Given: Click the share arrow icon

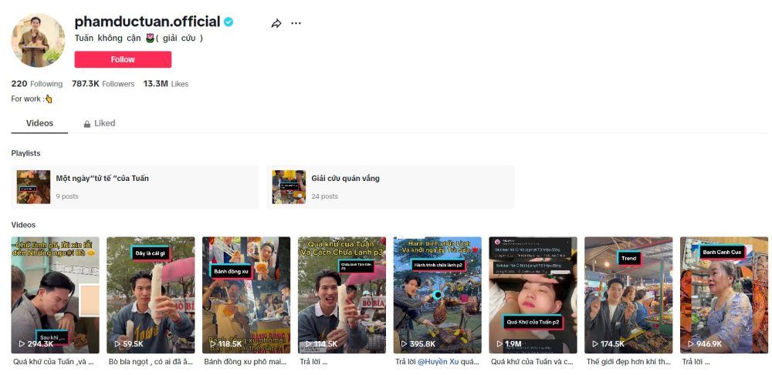Looking at the screenshot, I should pyautogui.click(x=276, y=24).
